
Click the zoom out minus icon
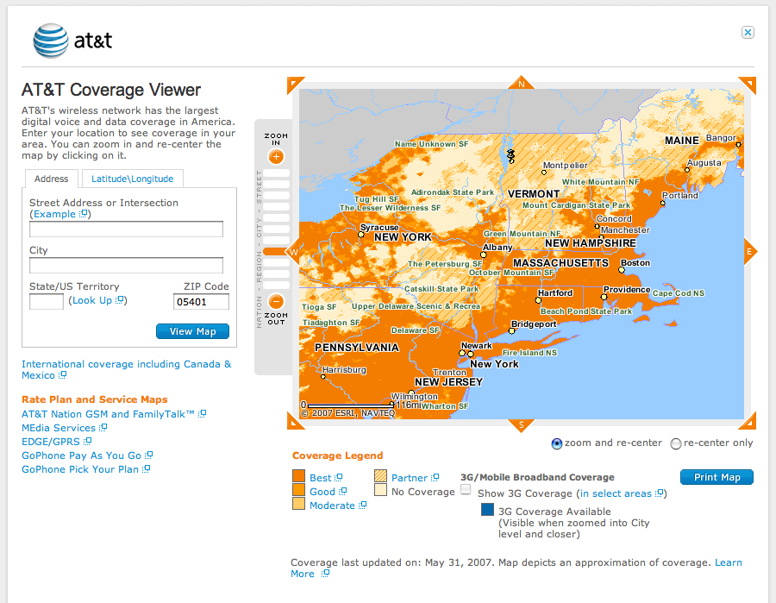[276, 301]
